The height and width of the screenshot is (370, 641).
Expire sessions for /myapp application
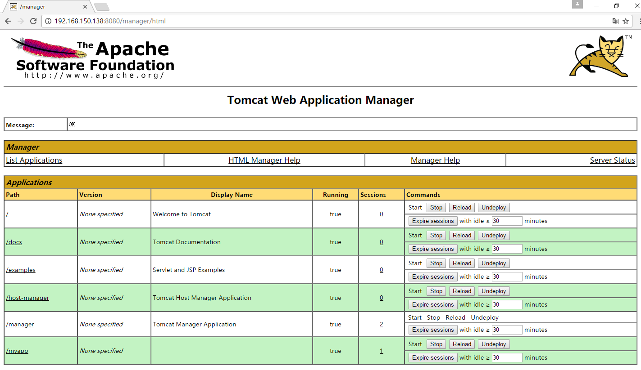coord(433,357)
